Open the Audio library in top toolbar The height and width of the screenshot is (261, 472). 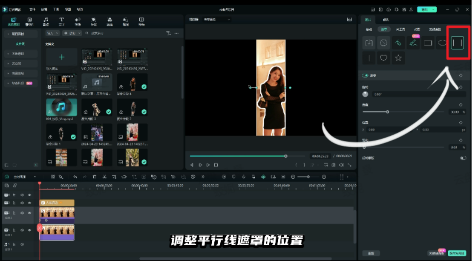(46, 22)
